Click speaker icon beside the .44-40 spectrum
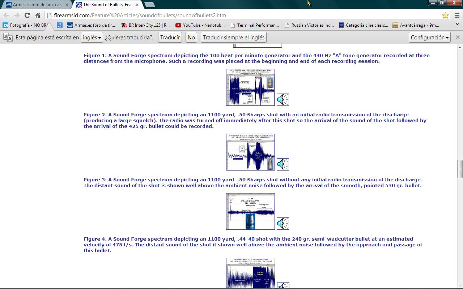The image size is (463, 289). pos(283,224)
